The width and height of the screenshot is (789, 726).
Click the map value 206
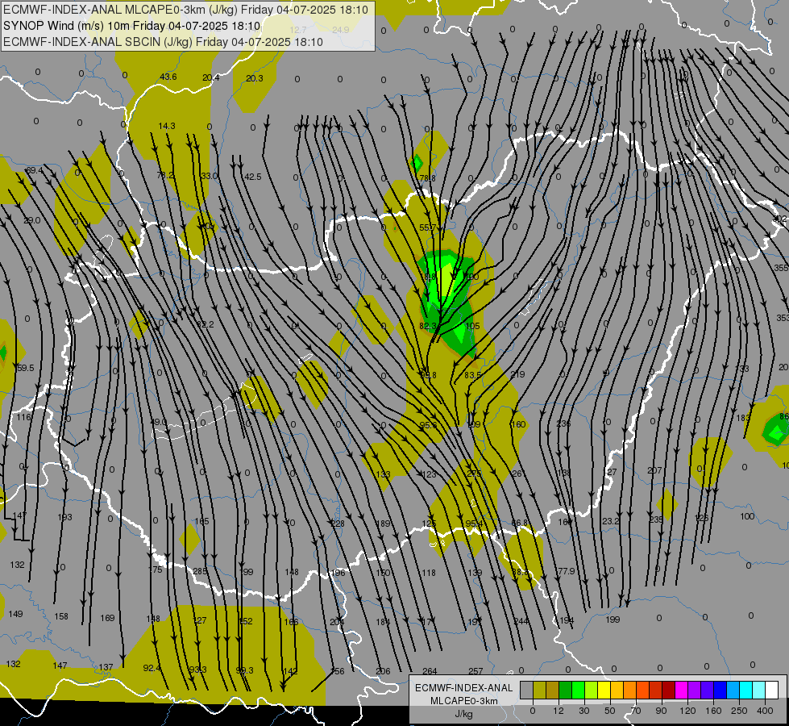[x=383, y=672]
